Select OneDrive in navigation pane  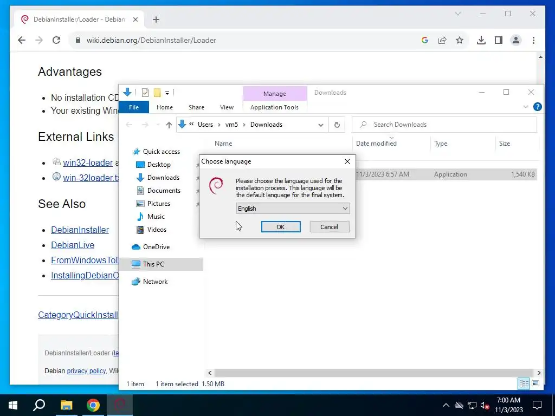[x=156, y=247]
